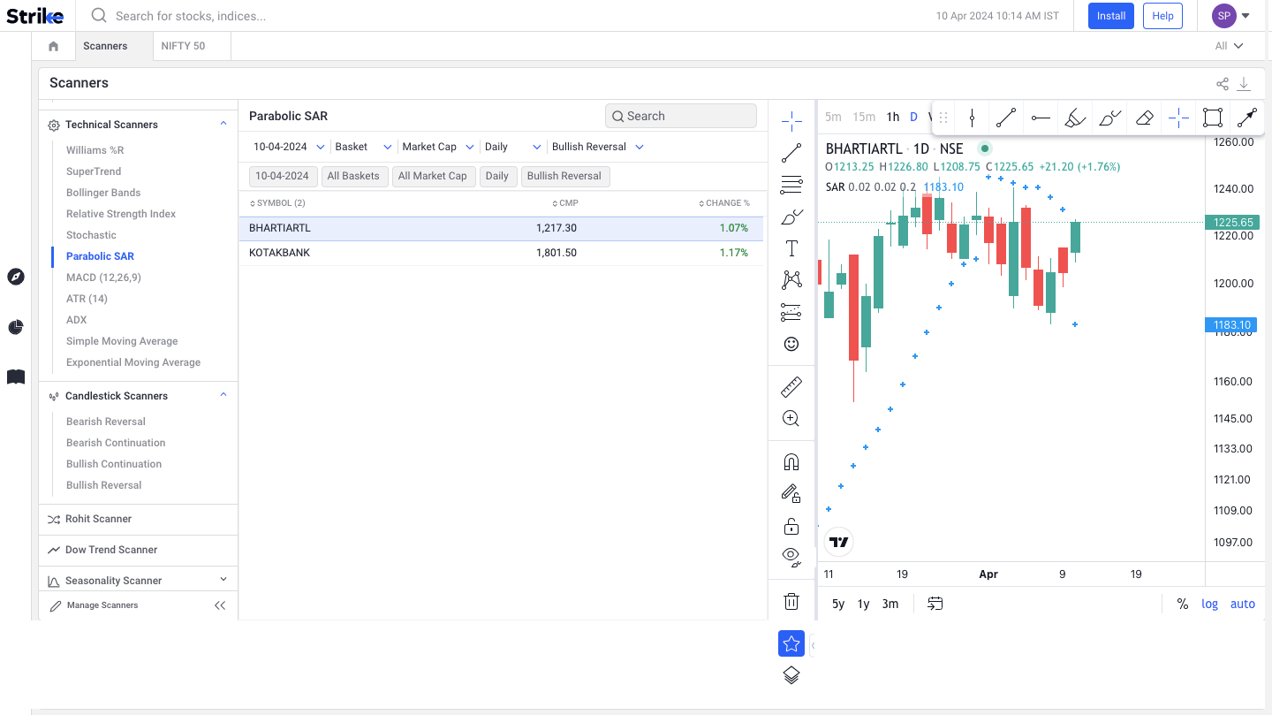The width and height of the screenshot is (1272, 715).
Task: Open the prediction and measurement tools
Action: [x=791, y=312]
